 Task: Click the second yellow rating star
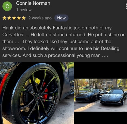coord(9,18)
